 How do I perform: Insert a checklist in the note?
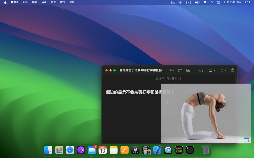(x=180, y=70)
